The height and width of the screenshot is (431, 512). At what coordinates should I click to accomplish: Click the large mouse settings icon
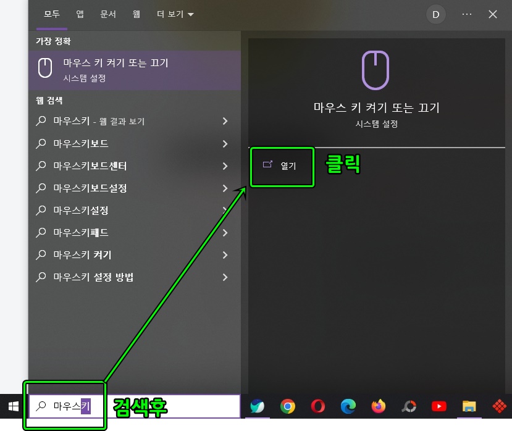click(376, 69)
